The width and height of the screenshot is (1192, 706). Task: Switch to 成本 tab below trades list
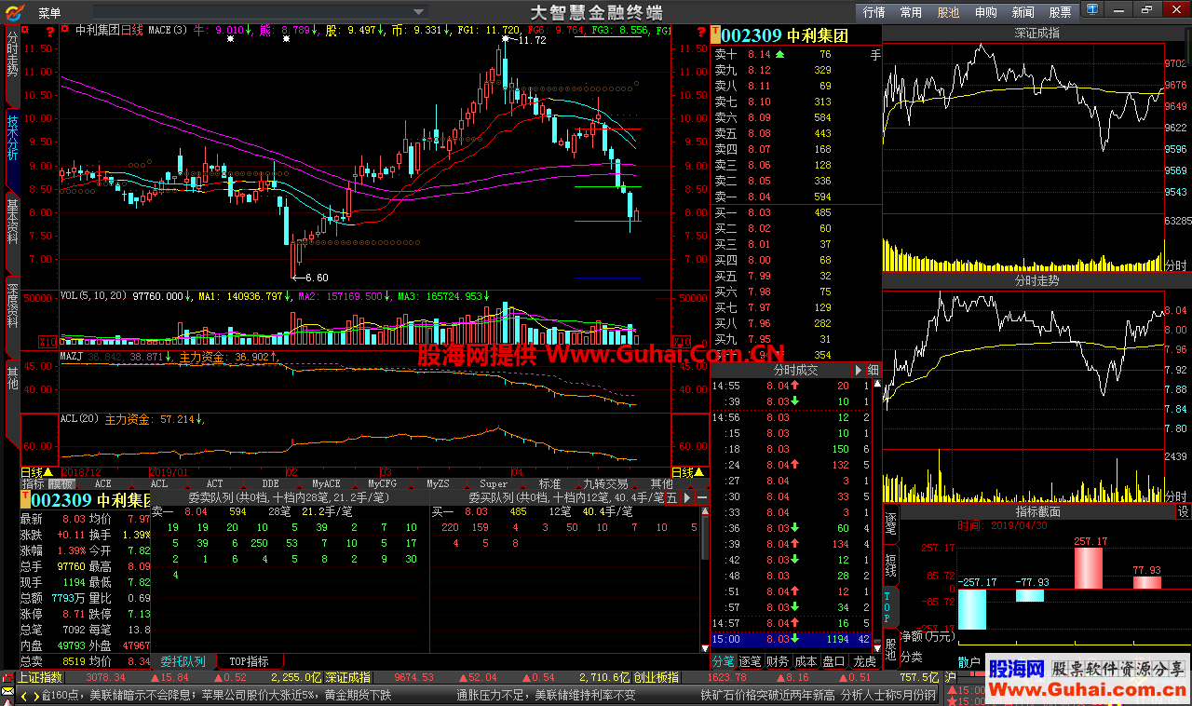pos(806,661)
